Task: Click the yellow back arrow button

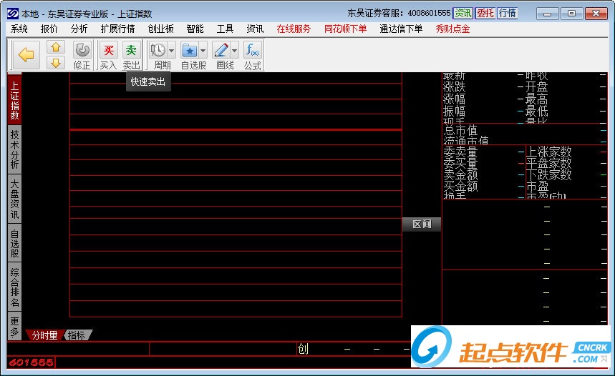Action: point(26,55)
